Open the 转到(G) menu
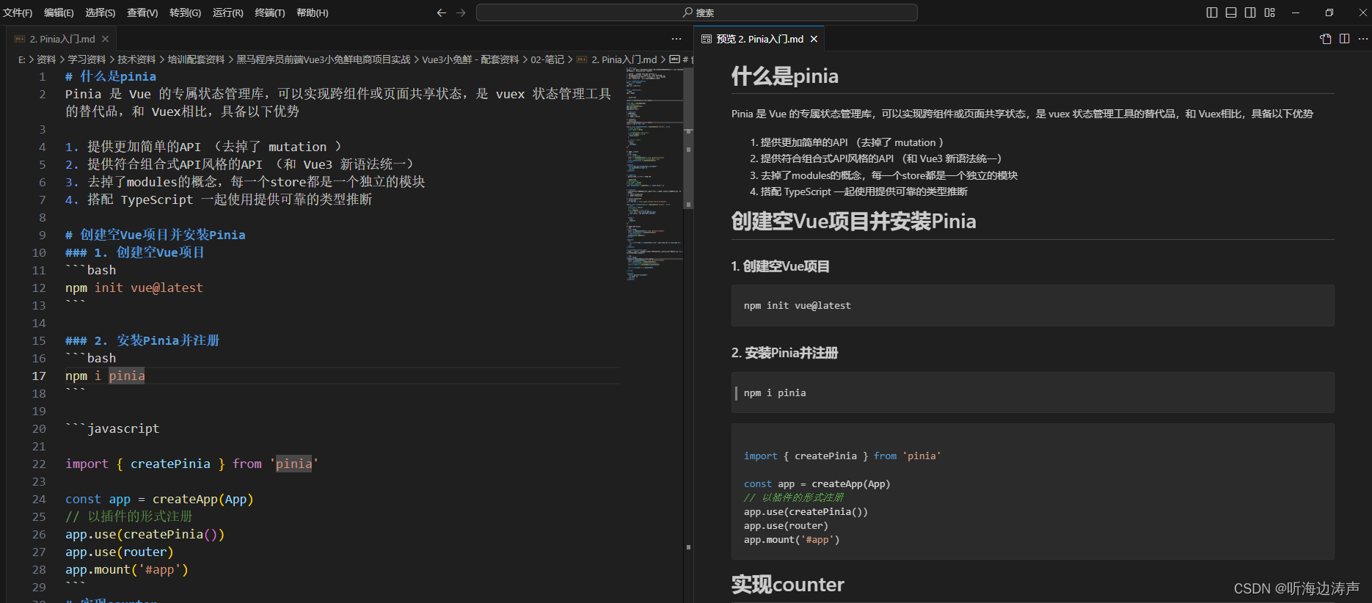The height and width of the screenshot is (603, 1372). [x=185, y=12]
